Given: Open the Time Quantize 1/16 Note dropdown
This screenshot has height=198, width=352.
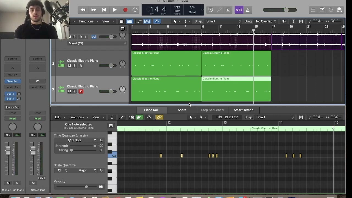Looking at the screenshot, I should [75, 140].
